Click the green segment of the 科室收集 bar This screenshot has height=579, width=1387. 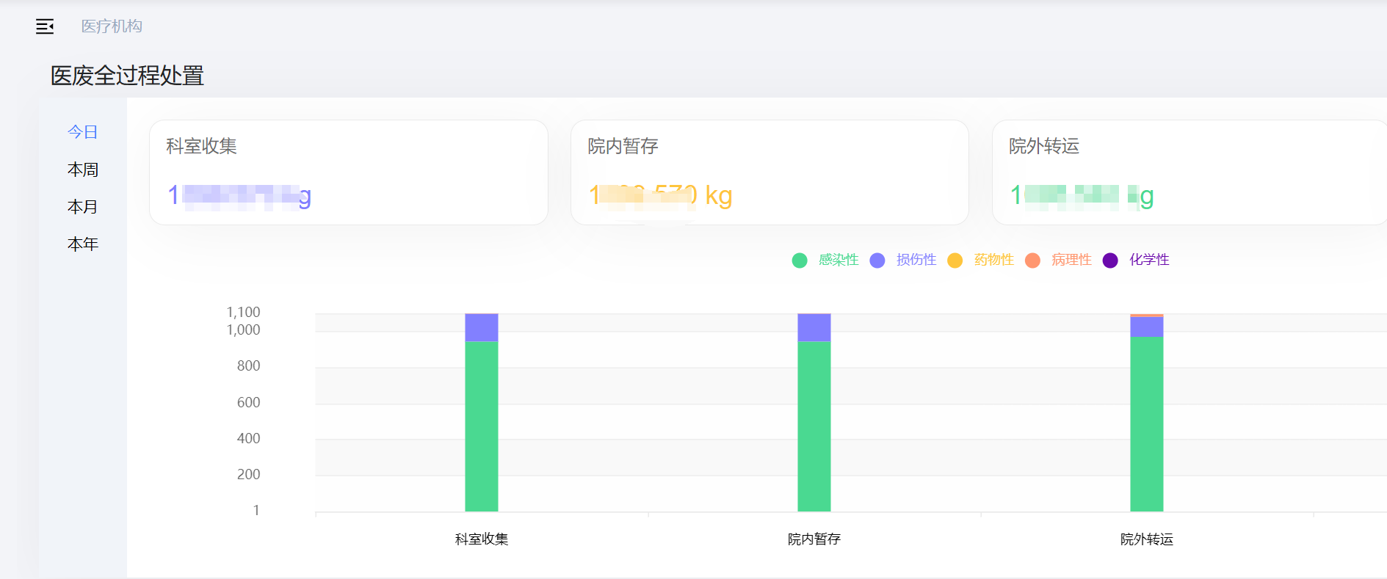(x=482, y=426)
